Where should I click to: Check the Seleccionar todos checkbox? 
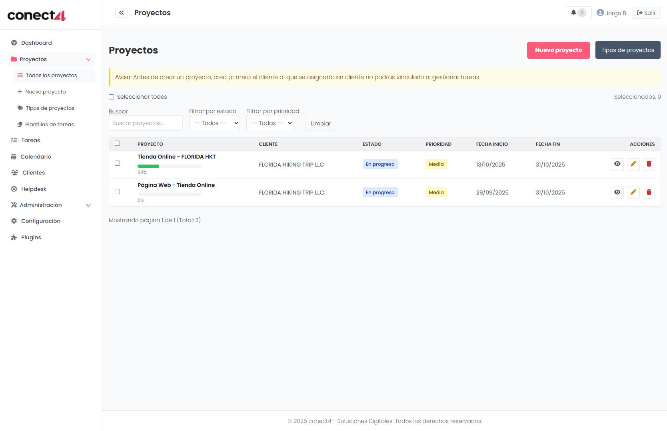pos(112,97)
